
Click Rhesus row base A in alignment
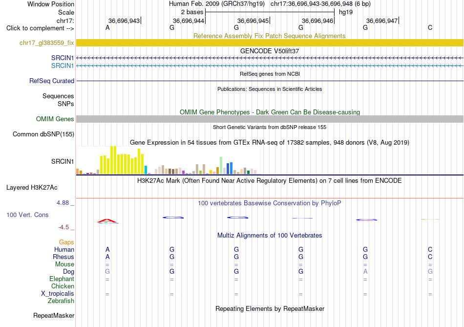[x=108, y=257]
